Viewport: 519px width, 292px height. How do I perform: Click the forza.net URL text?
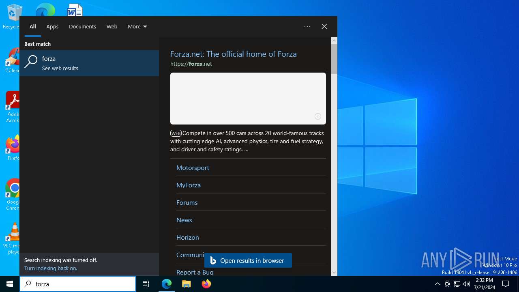tap(191, 64)
